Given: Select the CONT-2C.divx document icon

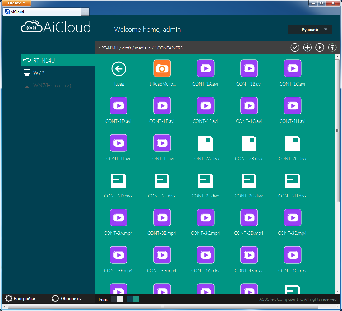Looking at the screenshot, I should point(293,143).
